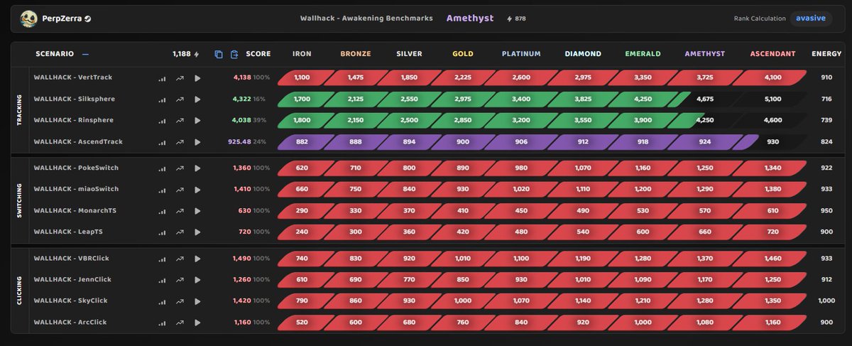Open leaderboard bars icon for VBRClick
Viewport: 852px width, 346px height.
click(162, 259)
